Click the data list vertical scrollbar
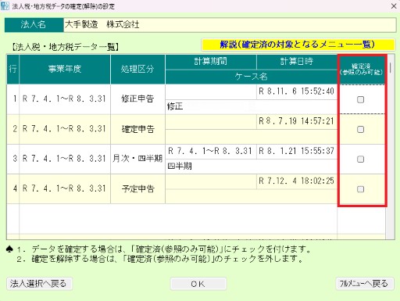Screen dimensions: 400x301 click(x=390, y=147)
